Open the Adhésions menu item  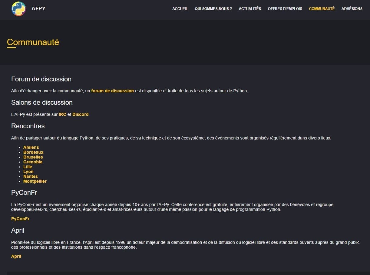click(352, 9)
